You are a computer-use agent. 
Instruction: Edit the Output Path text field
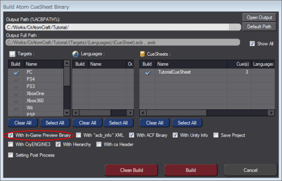pos(117,27)
